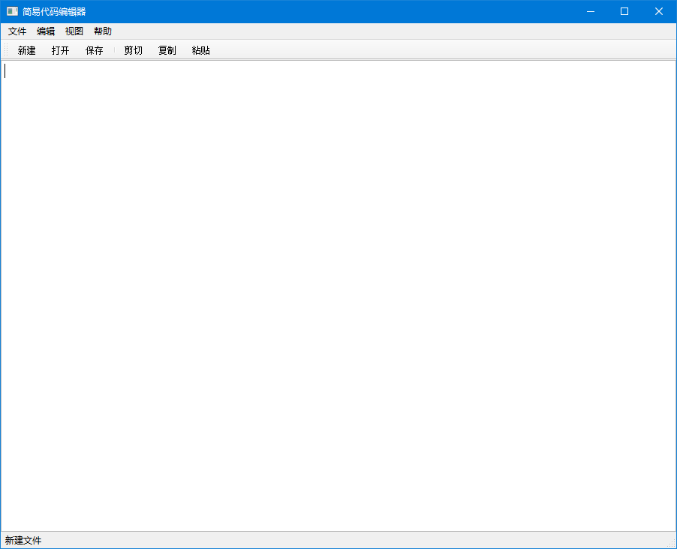Paste clipboard contents with the 粘贴 toolbar button
Image resolution: width=677 pixels, height=549 pixels.
tap(200, 50)
